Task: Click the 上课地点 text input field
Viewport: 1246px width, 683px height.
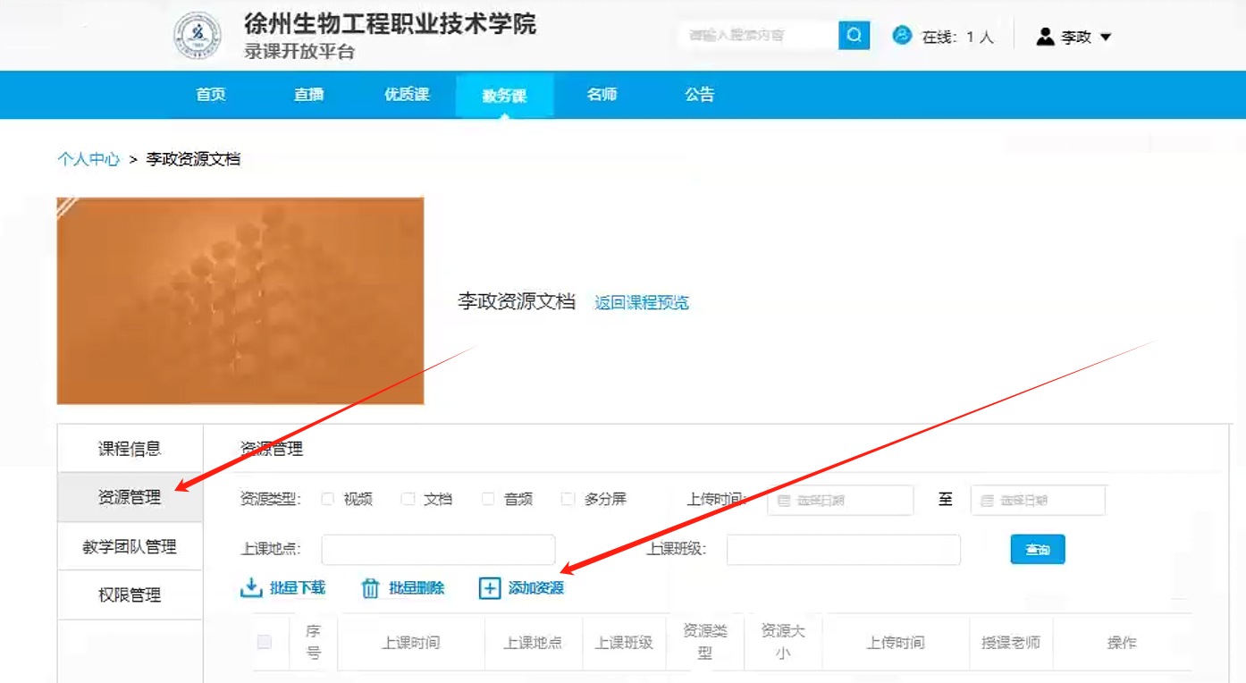Action: (438, 550)
